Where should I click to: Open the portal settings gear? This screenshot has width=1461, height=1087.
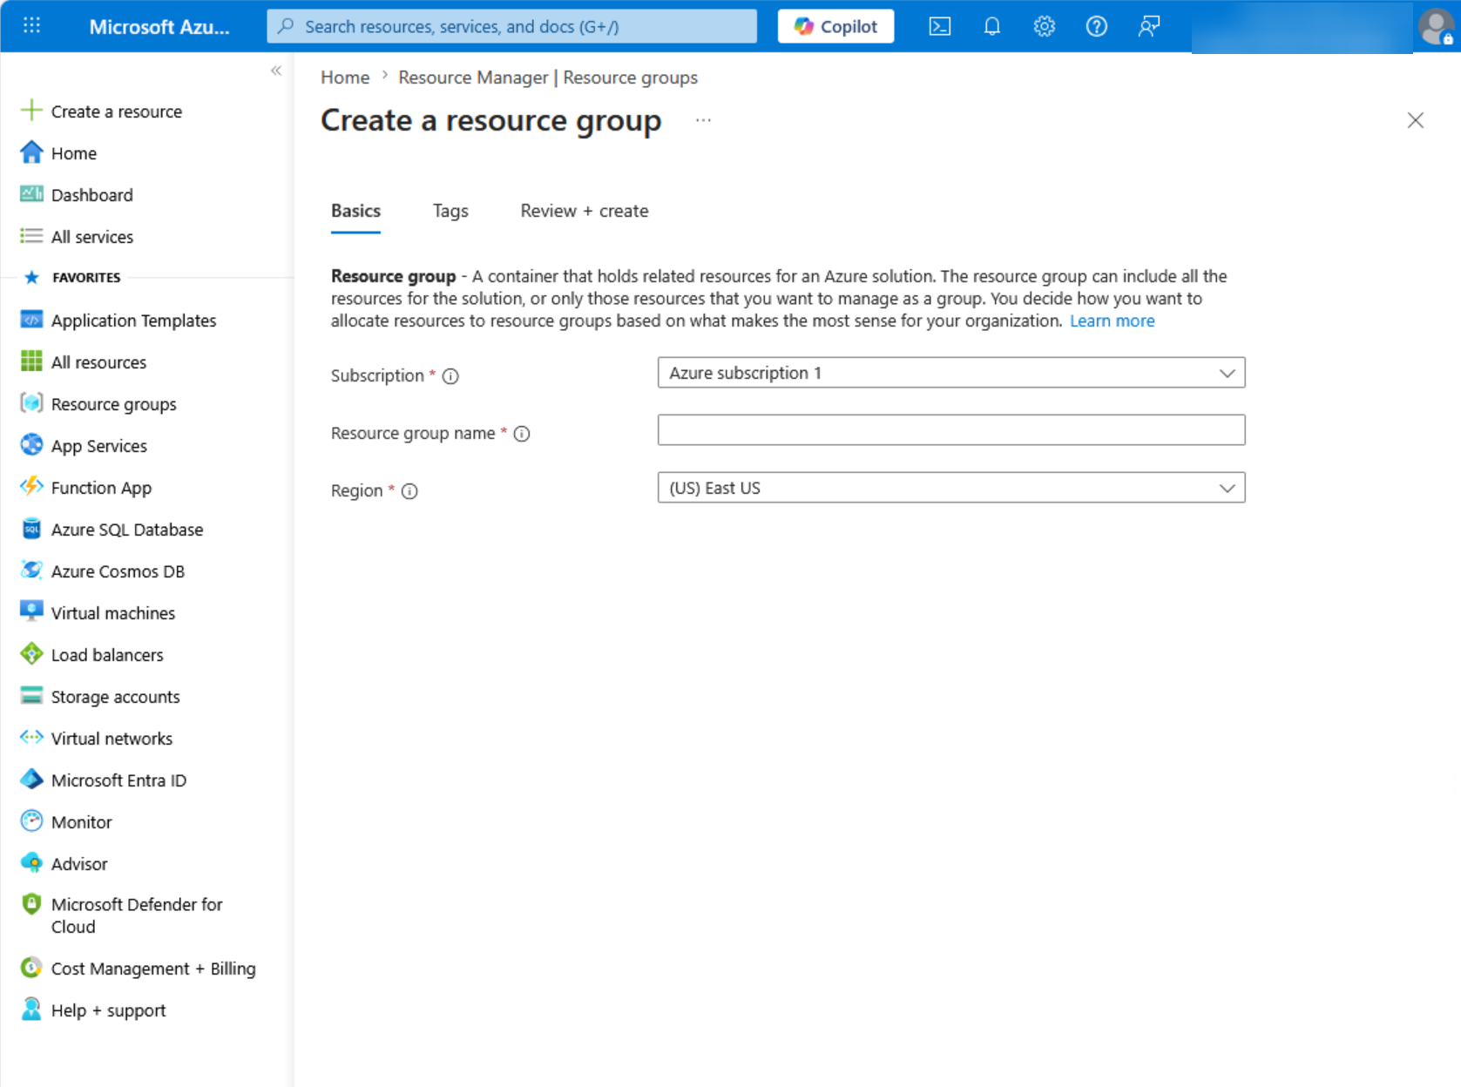click(x=1045, y=26)
